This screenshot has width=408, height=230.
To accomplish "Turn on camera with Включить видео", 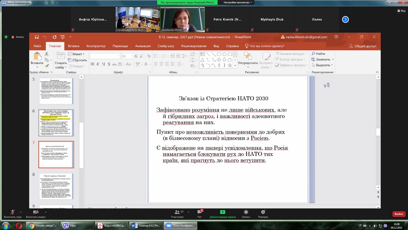I will coord(36,212).
